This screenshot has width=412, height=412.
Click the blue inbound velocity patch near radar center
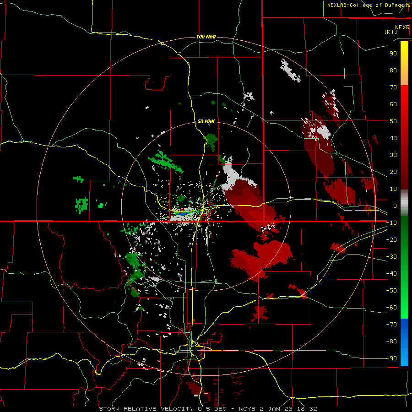point(181,214)
